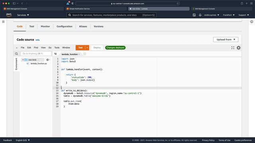The height and width of the screenshot is (143, 255).
Task: Open the environment folder settings gear
Action: [48, 60]
